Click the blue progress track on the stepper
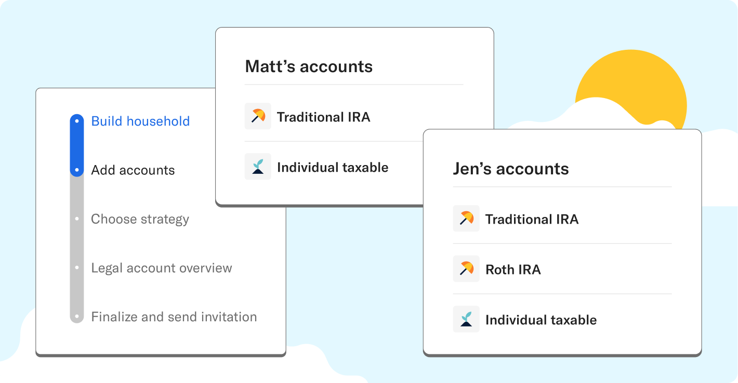 77,145
